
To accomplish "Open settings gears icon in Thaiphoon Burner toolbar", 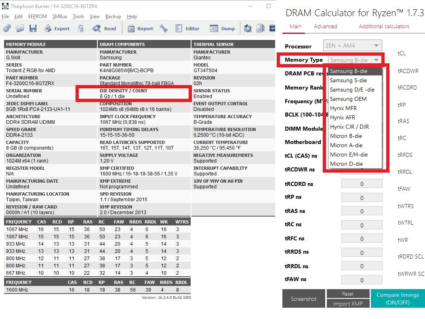I will coord(7,28).
